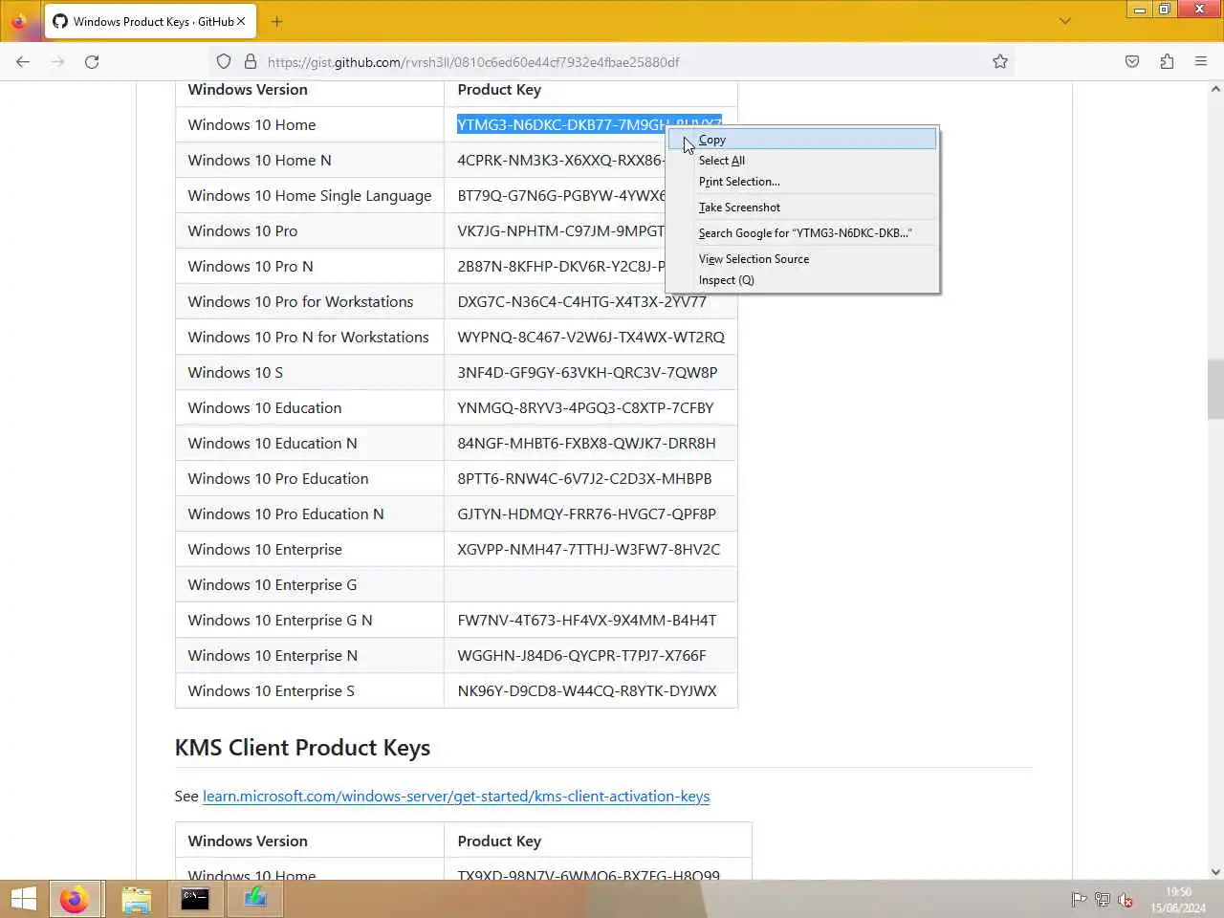Open the Save to Pocket icon
The width and height of the screenshot is (1224, 918).
1132,61
